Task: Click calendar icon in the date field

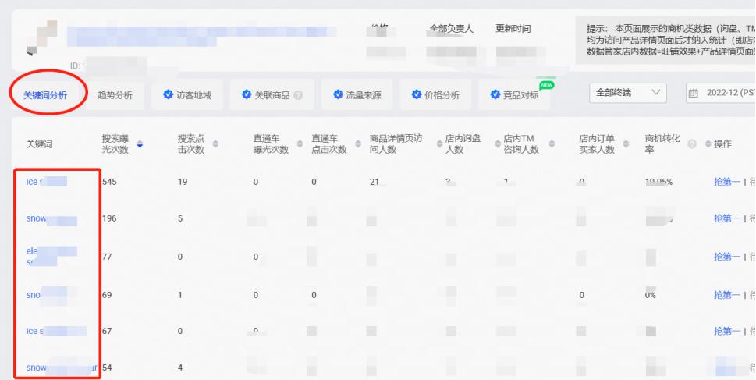Action: 694,93
